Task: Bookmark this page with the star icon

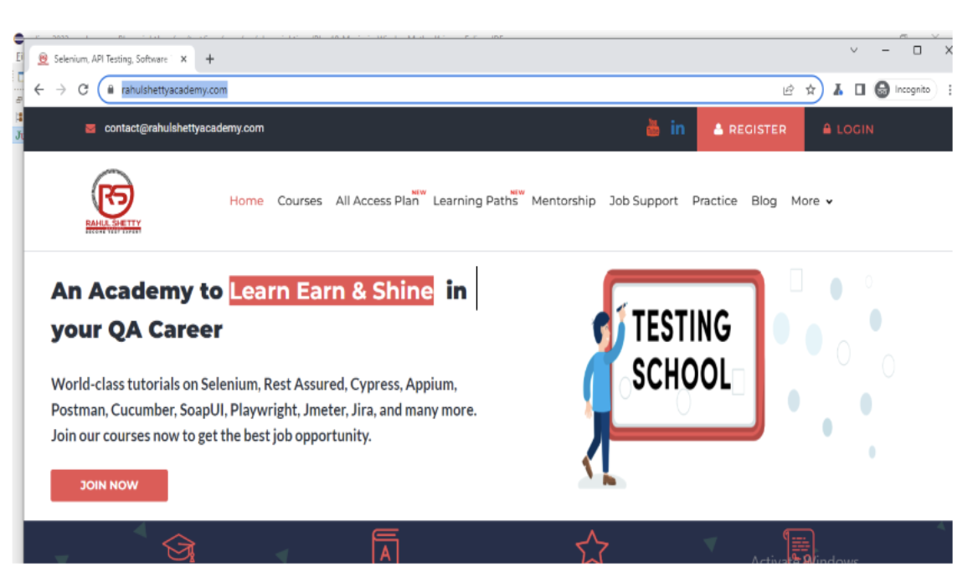Action: pyautogui.click(x=810, y=90)
